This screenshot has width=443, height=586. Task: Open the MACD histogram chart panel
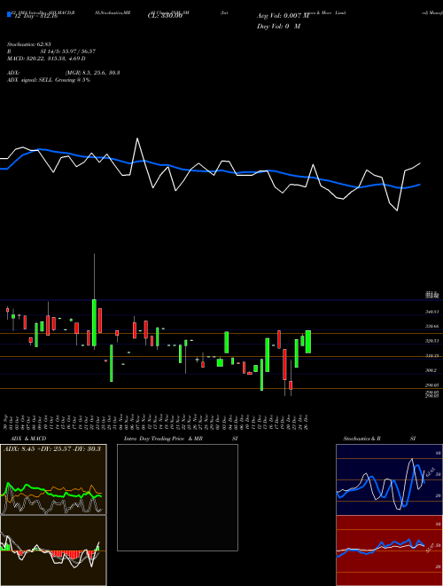(53, 550)
